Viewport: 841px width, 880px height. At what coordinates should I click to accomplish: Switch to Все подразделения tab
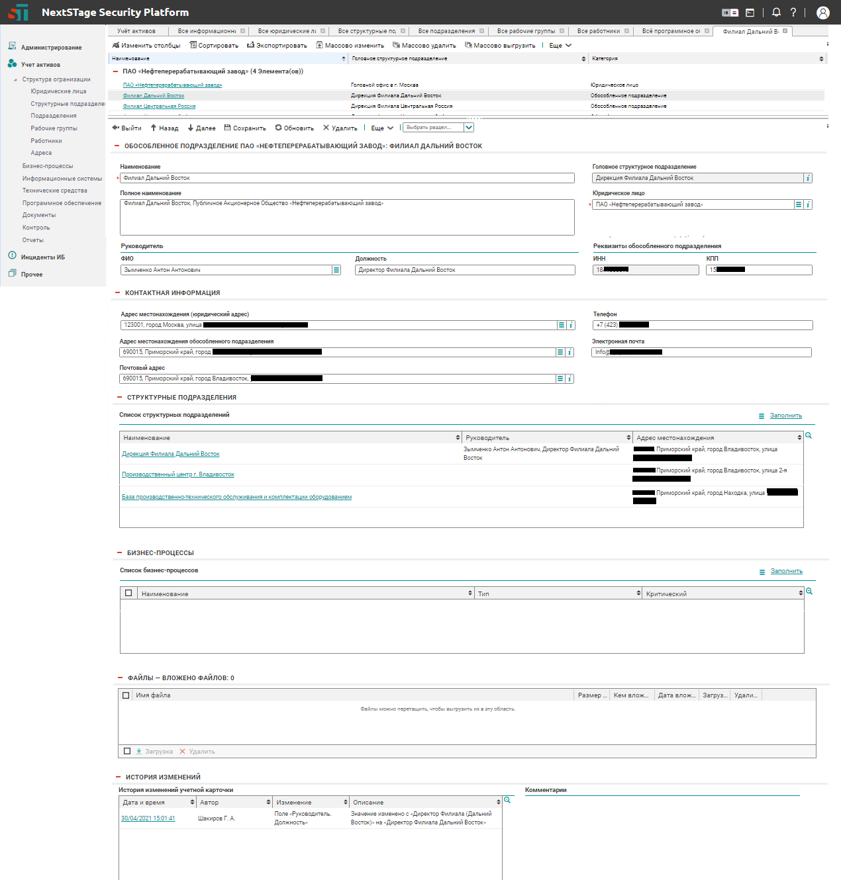(446, 31)
